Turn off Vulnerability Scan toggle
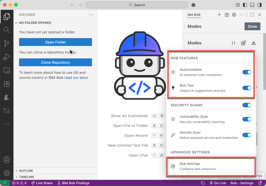266x186 pixels. point(247,119)
